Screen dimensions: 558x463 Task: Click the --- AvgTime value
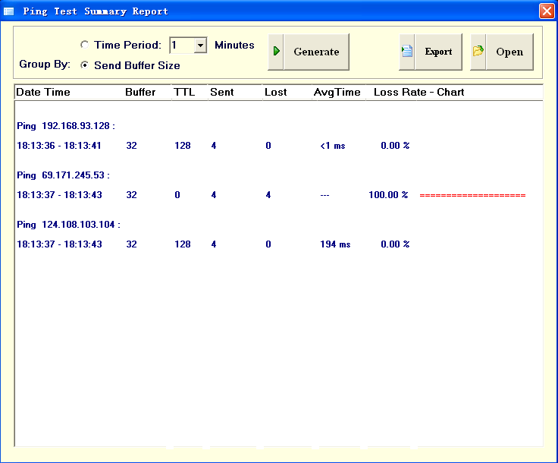(324, 195)
